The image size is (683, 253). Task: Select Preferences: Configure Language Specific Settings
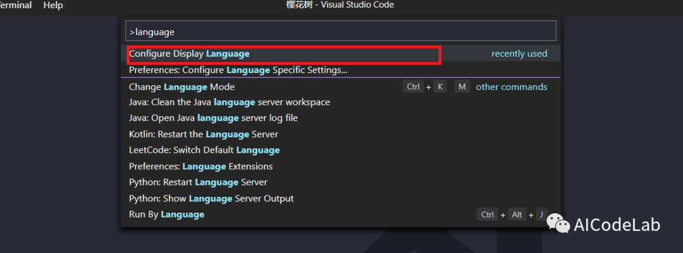(x=341, y=69)
